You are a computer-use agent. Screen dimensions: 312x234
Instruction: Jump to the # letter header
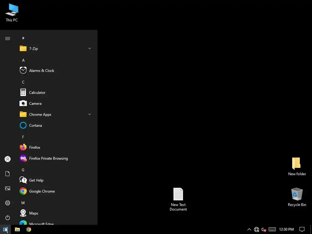click(23, 38)
